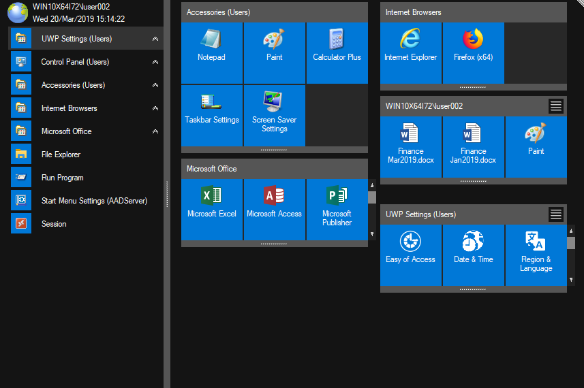Open menu button on WIN10X64I72\luser002 panel
This screenshot has width=584, height=388.
pyautogui.click(x=556, y=106)
